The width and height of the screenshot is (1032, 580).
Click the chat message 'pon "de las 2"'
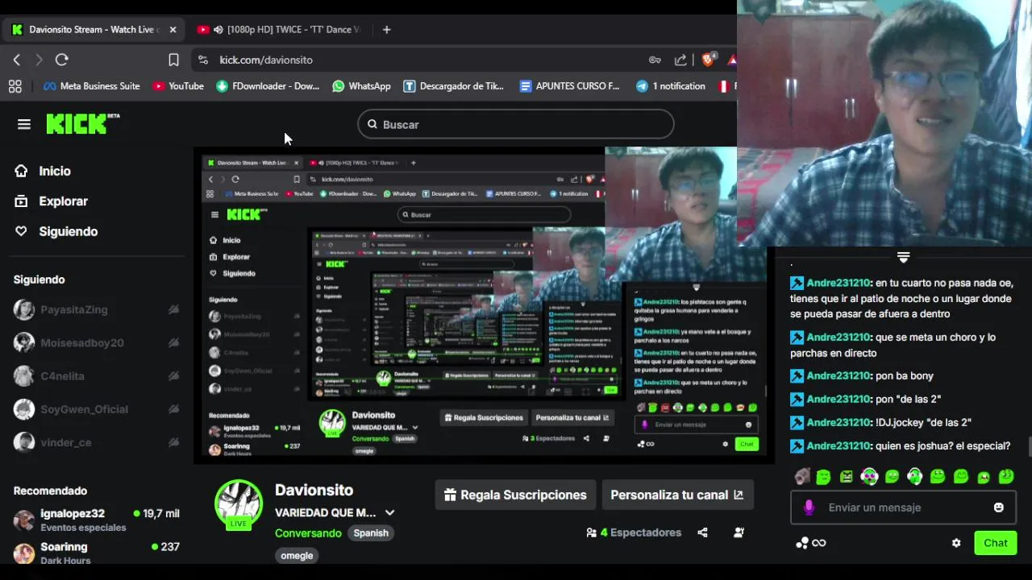click(x=908, y=399)
